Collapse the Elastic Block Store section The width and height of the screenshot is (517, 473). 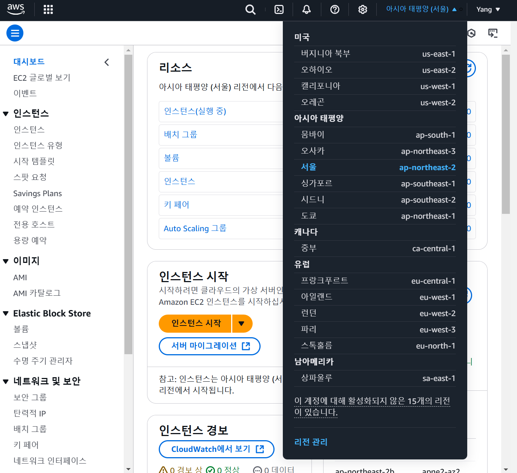pos(6,313)
